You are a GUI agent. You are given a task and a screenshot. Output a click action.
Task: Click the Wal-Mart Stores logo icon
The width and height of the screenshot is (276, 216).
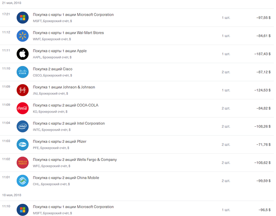pyautogui.click(x=22, y=36)
